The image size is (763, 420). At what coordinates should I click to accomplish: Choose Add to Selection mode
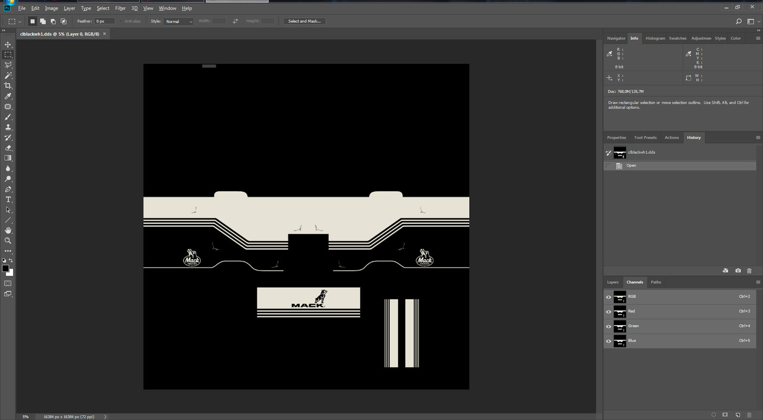(43, 21)
